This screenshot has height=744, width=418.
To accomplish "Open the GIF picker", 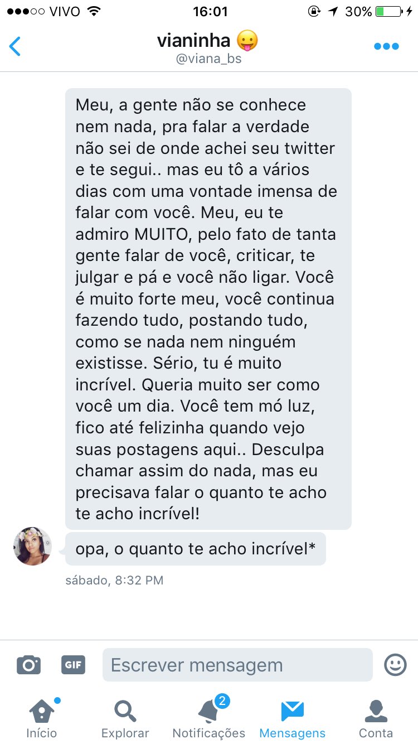I will tap(73, 665).
